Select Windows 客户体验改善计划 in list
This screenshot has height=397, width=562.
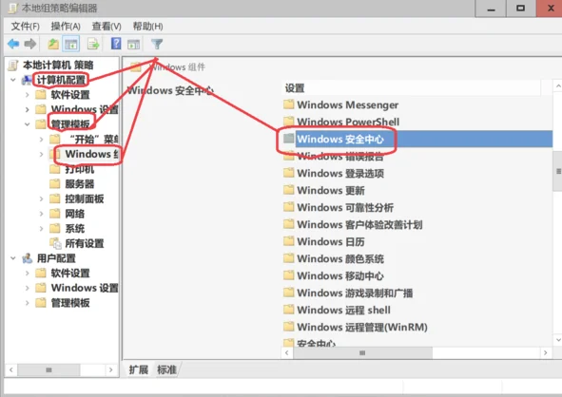[x=359, y=225]
